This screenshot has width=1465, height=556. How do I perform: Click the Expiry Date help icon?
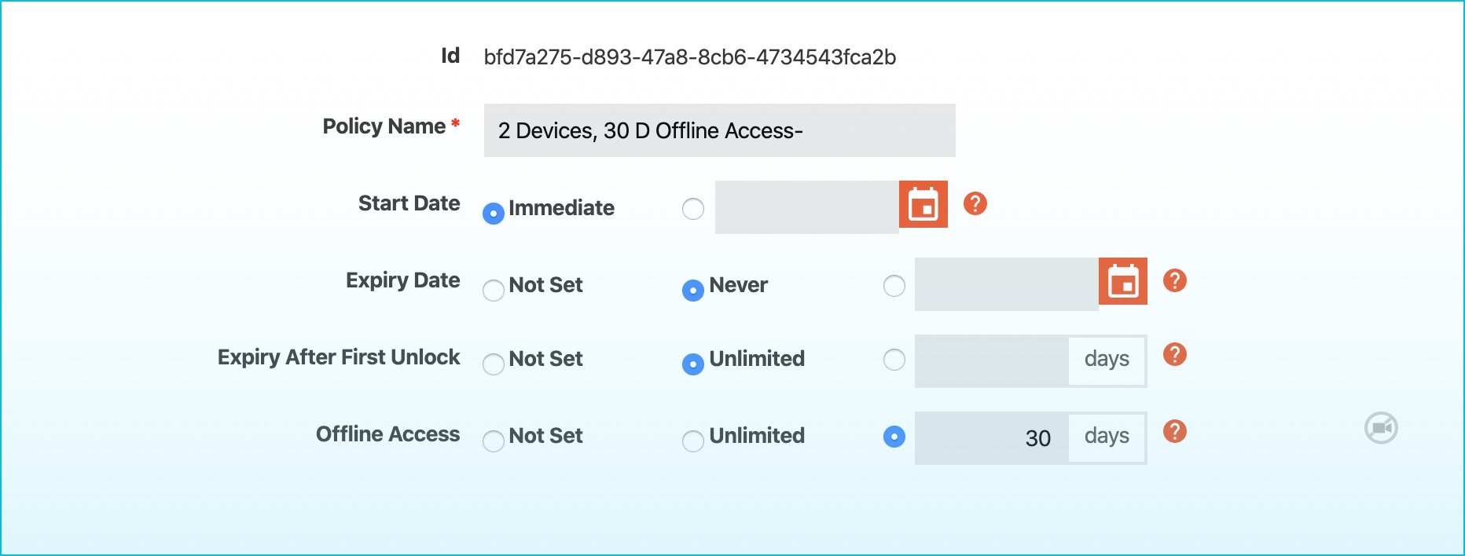1173,280
